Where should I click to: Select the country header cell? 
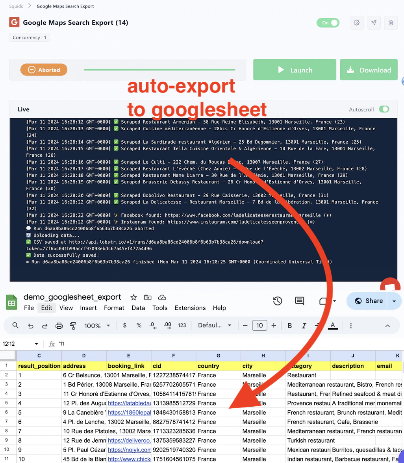[x=218, y=366]
